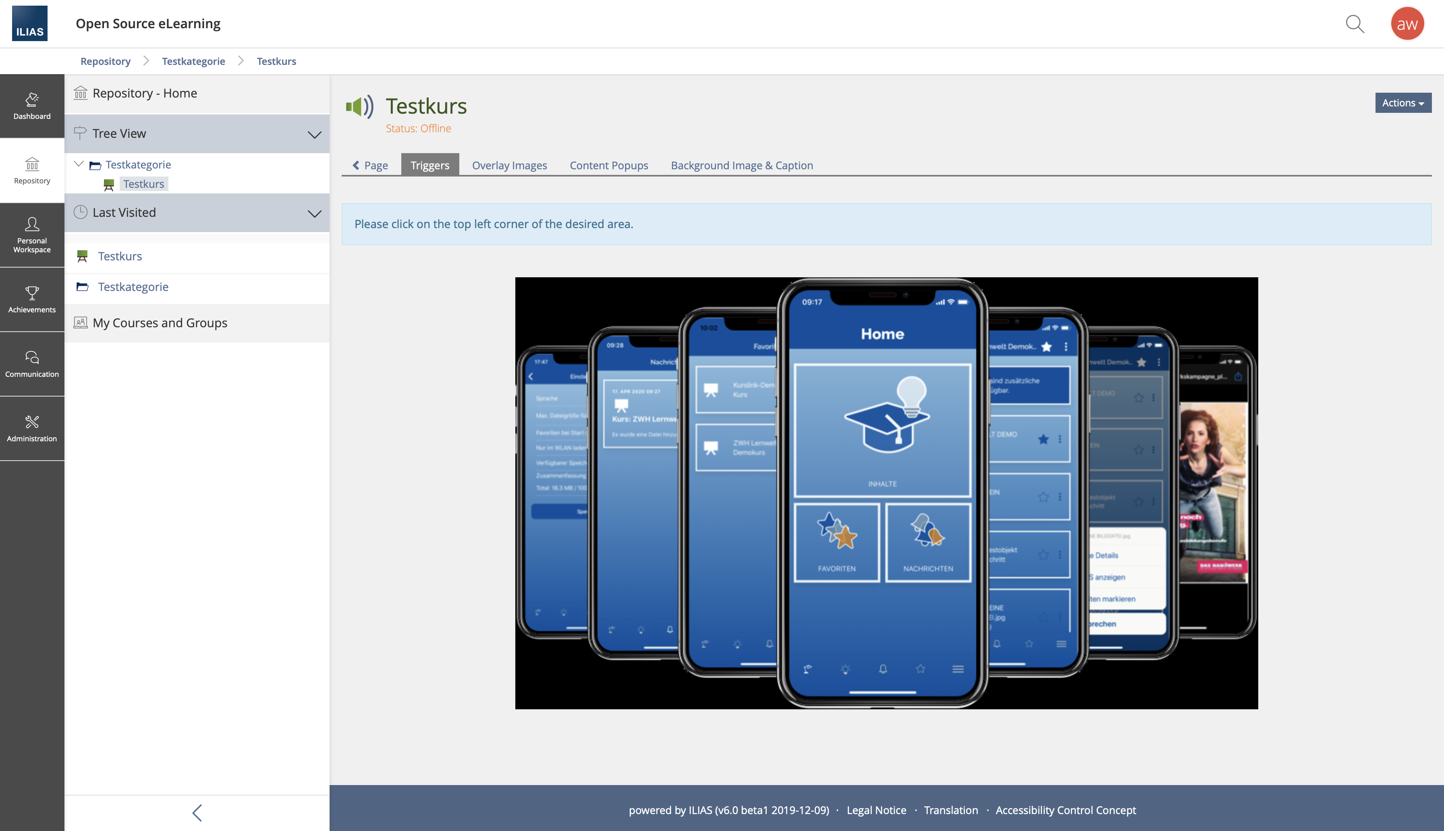Screen dimensions: 1444x831
Task: Open the Achievements trophy icon
Action: pyautogui.click(x=32, y=299)
